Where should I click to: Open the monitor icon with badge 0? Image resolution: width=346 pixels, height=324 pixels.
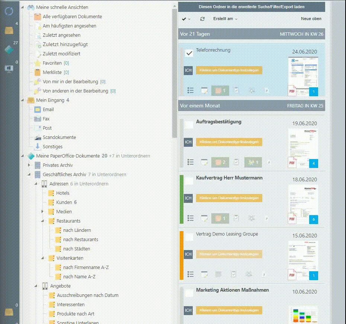point(9,68)
